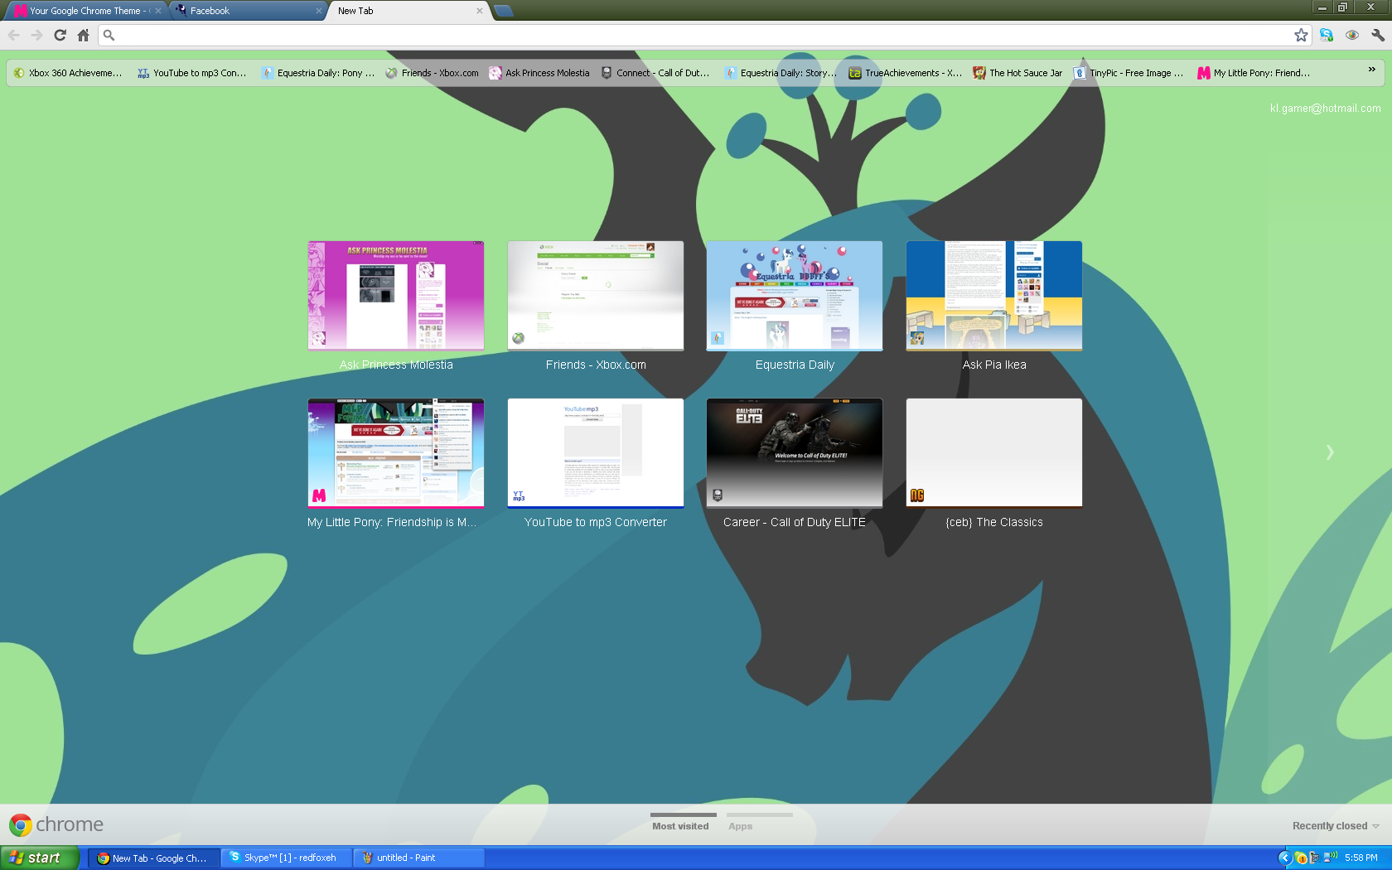Image resolution: width=1392 pixels, height=870 pixels.
Task: Open My Little Pony: Friendship thumbnail
Action: (396, 453)
